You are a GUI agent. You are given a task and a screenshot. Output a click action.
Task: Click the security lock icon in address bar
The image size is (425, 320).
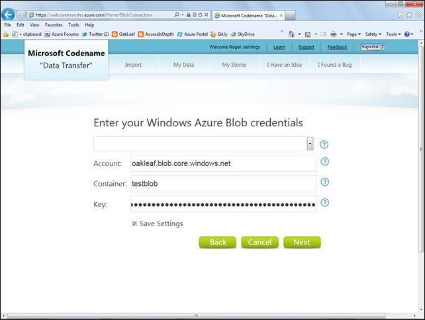189,15
